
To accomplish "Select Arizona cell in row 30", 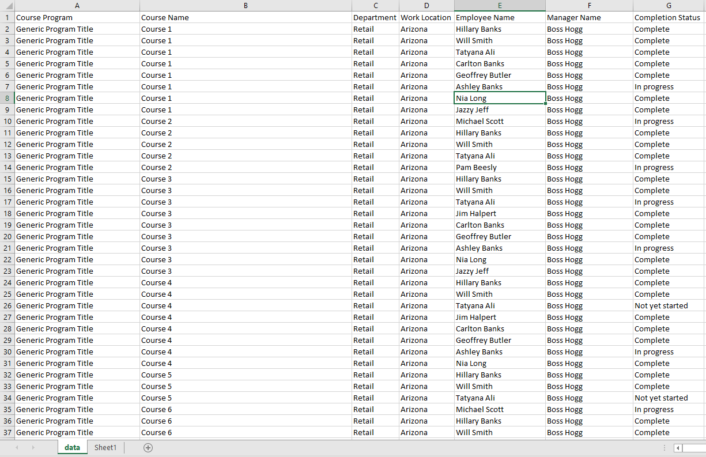I will (426, 352).
